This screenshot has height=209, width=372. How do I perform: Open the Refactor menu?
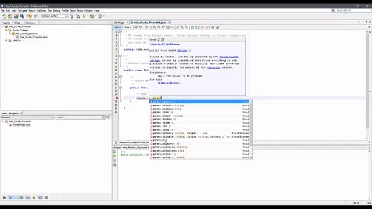(41, 10)
